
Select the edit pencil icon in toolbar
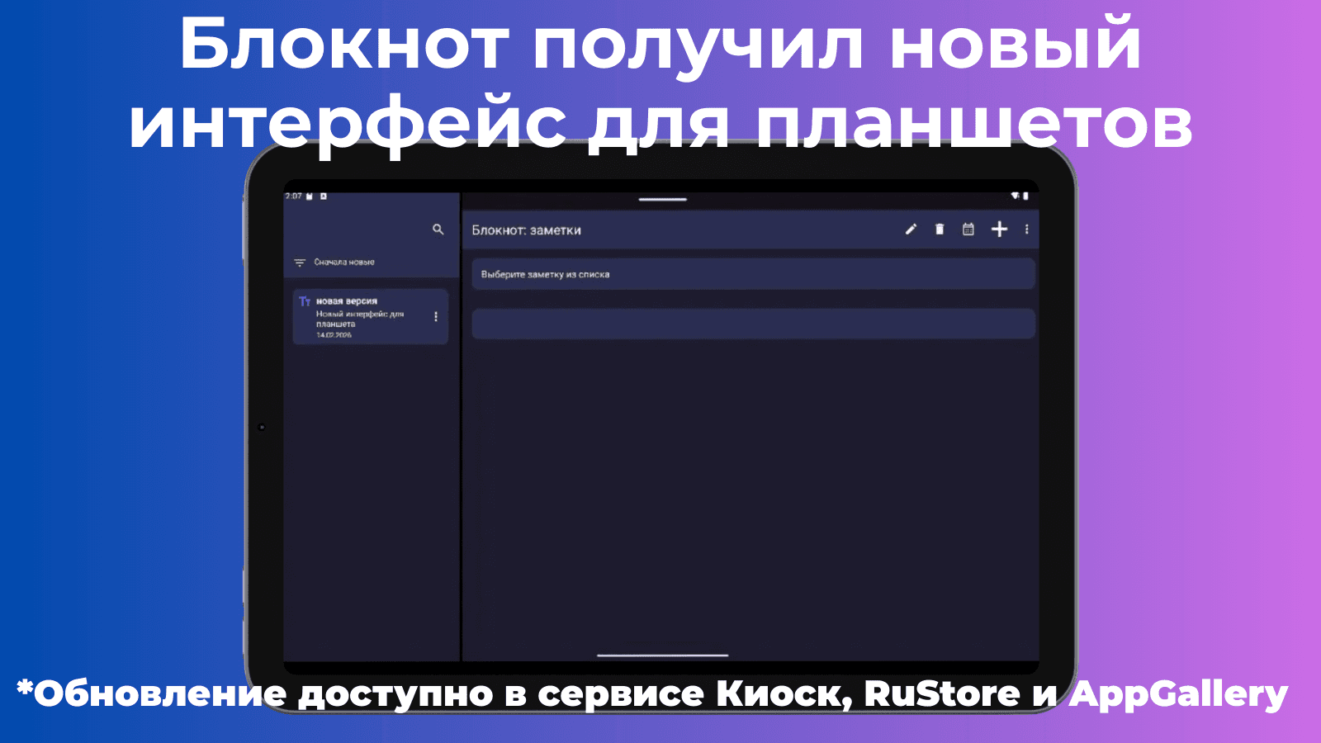point(910,230)
